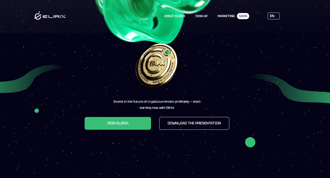The image size is (330, 178).
Task: Click the 'Invest in the future' tagline text
Action: point(157,102)
